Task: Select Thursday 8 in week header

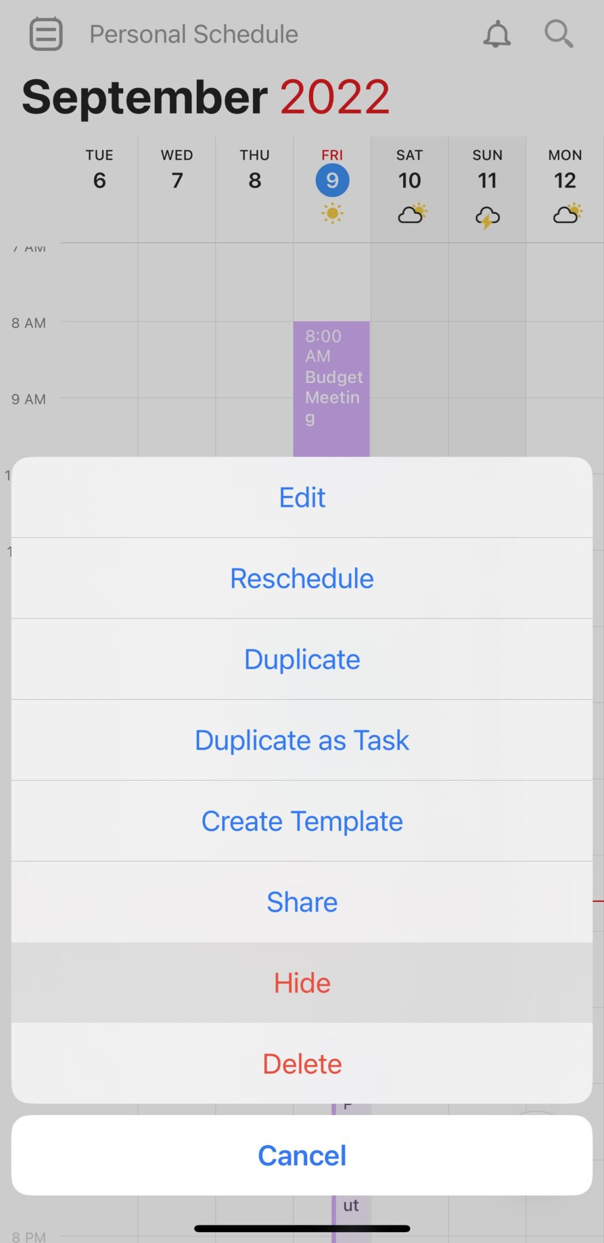Action: pos(254,170)
